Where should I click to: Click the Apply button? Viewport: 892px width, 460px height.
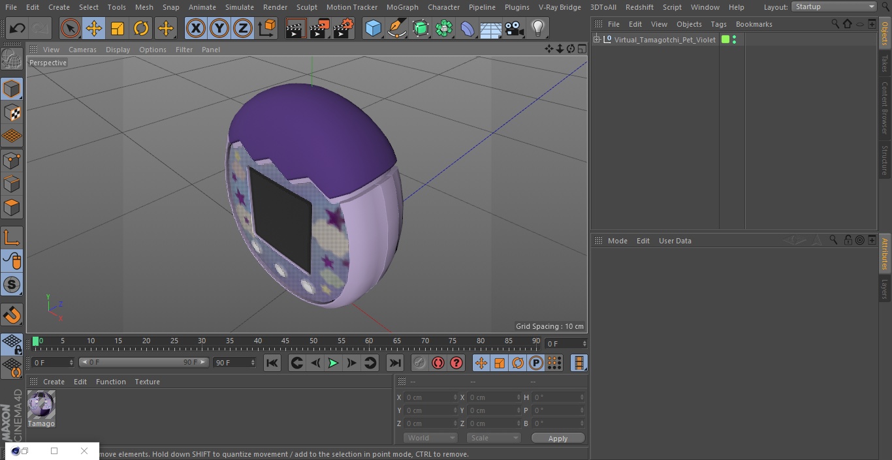point(558,438)
